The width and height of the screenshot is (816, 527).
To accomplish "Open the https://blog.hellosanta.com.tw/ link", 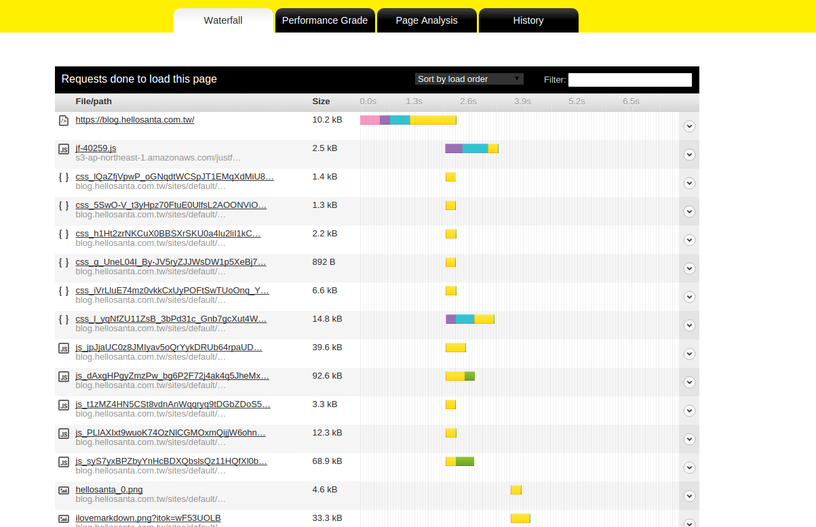I will click(x=135, y=120).
